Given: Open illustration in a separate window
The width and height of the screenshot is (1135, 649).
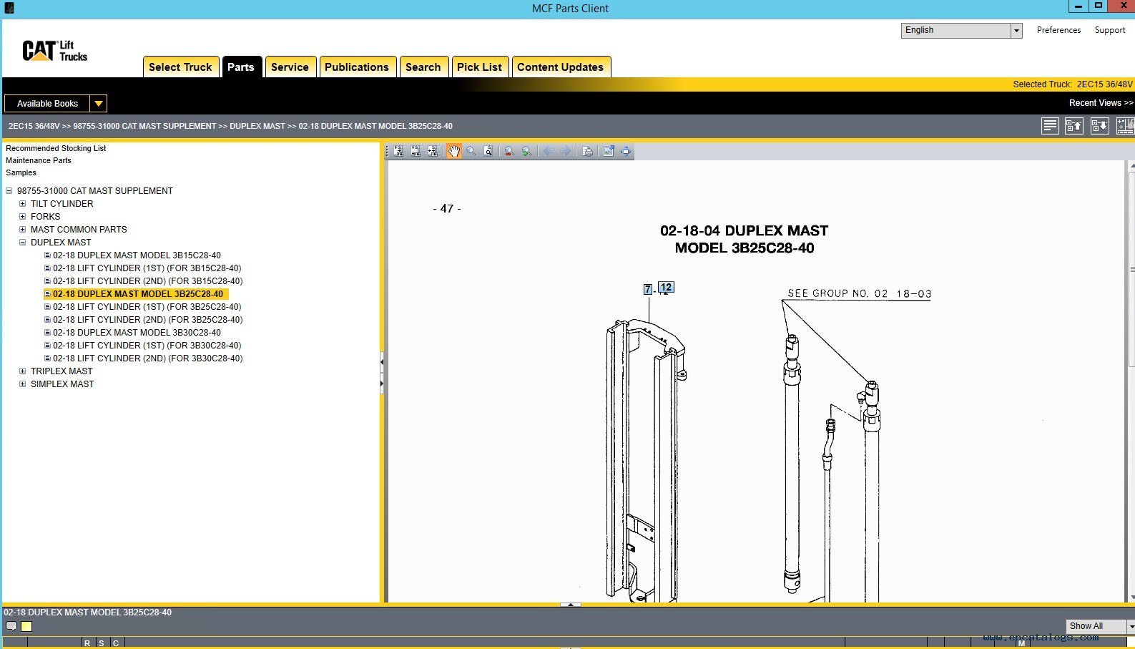Looking at the screenshot, I should coord(609,151).
